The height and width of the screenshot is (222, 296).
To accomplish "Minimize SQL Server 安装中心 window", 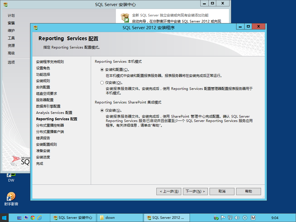I will pyautogui.click(x=204, y=3).
